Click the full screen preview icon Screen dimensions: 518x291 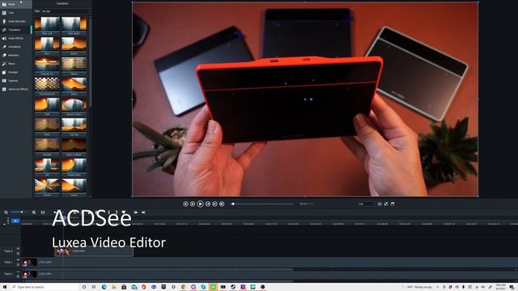(386, 205)
